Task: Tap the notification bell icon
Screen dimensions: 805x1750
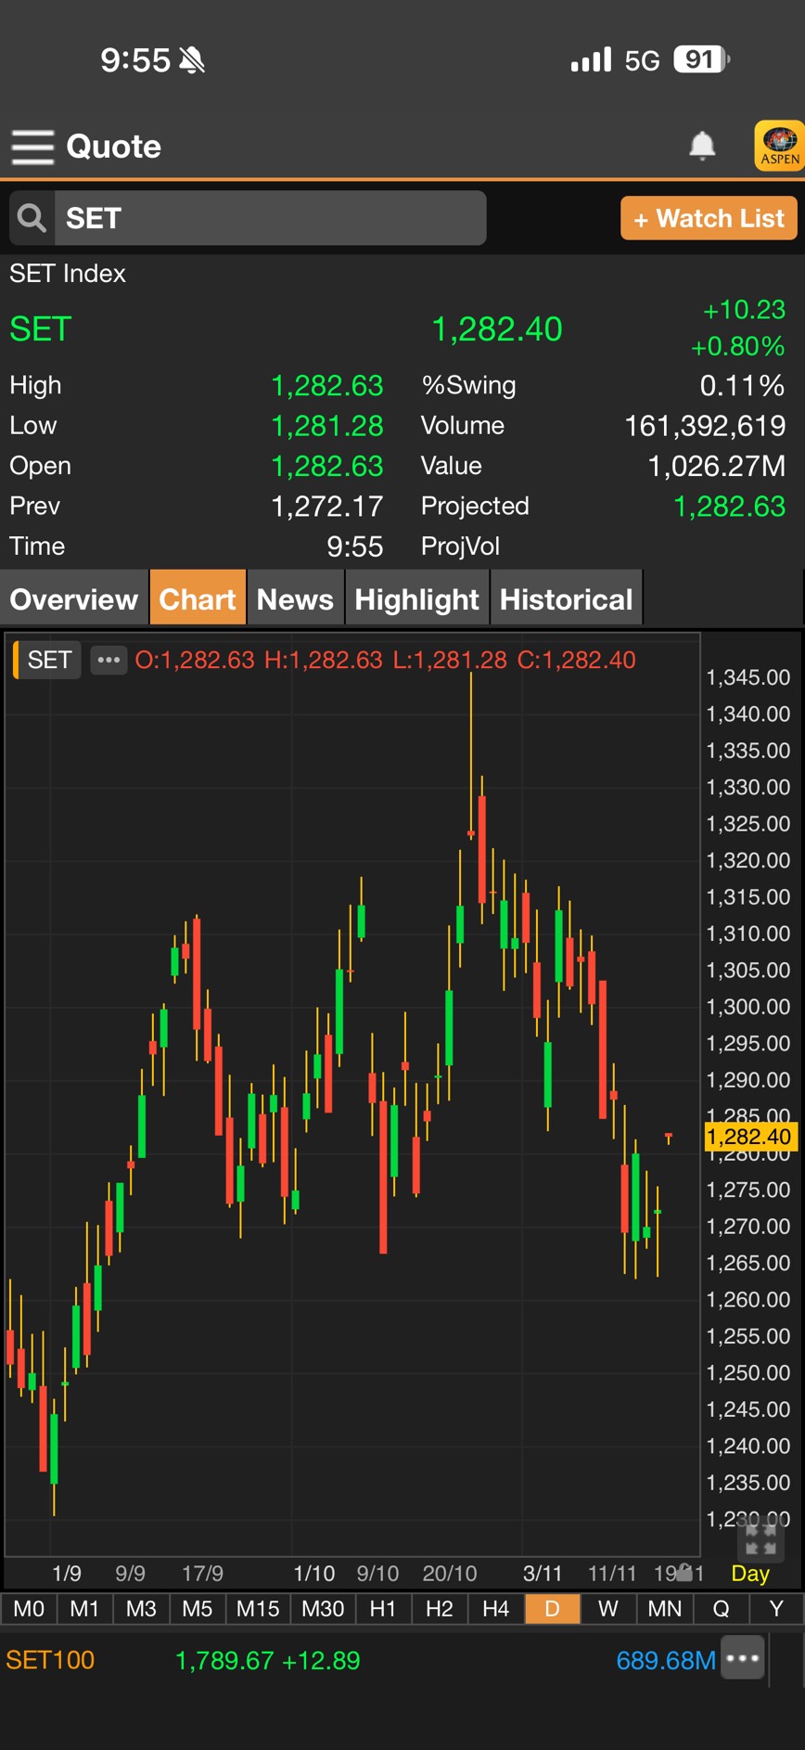Action: (x=702, y=146)
